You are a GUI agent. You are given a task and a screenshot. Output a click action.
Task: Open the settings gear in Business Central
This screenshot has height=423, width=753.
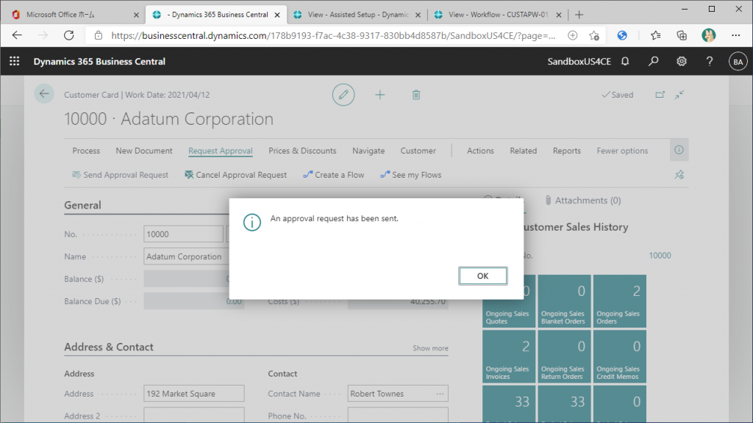pyautogui.click(x=682, y=62)
